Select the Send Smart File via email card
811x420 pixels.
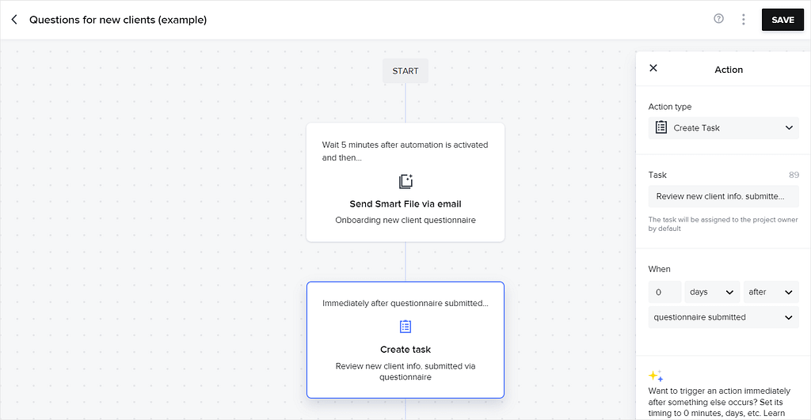[405, 183]
